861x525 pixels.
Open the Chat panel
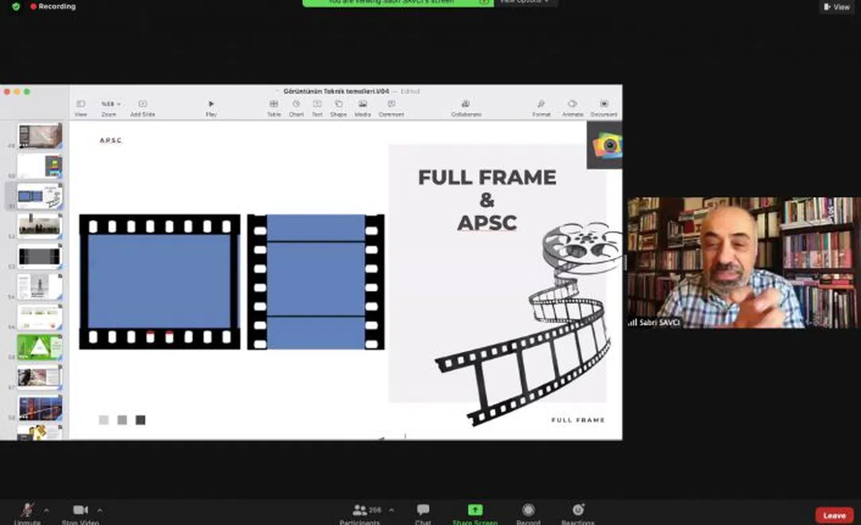(423, 511)
